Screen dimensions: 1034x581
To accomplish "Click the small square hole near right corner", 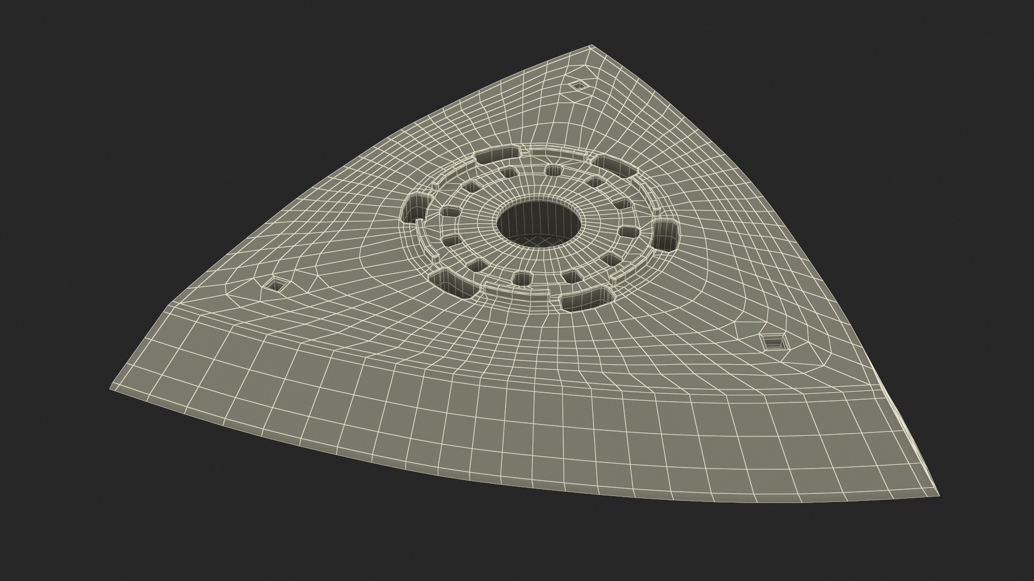I will pyautogui.click(x=774, y=341).
